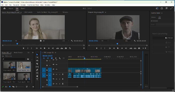The height and width of the screenshot is (92, 175).
Task: Mute audio track A1
Action: (56, 74)
